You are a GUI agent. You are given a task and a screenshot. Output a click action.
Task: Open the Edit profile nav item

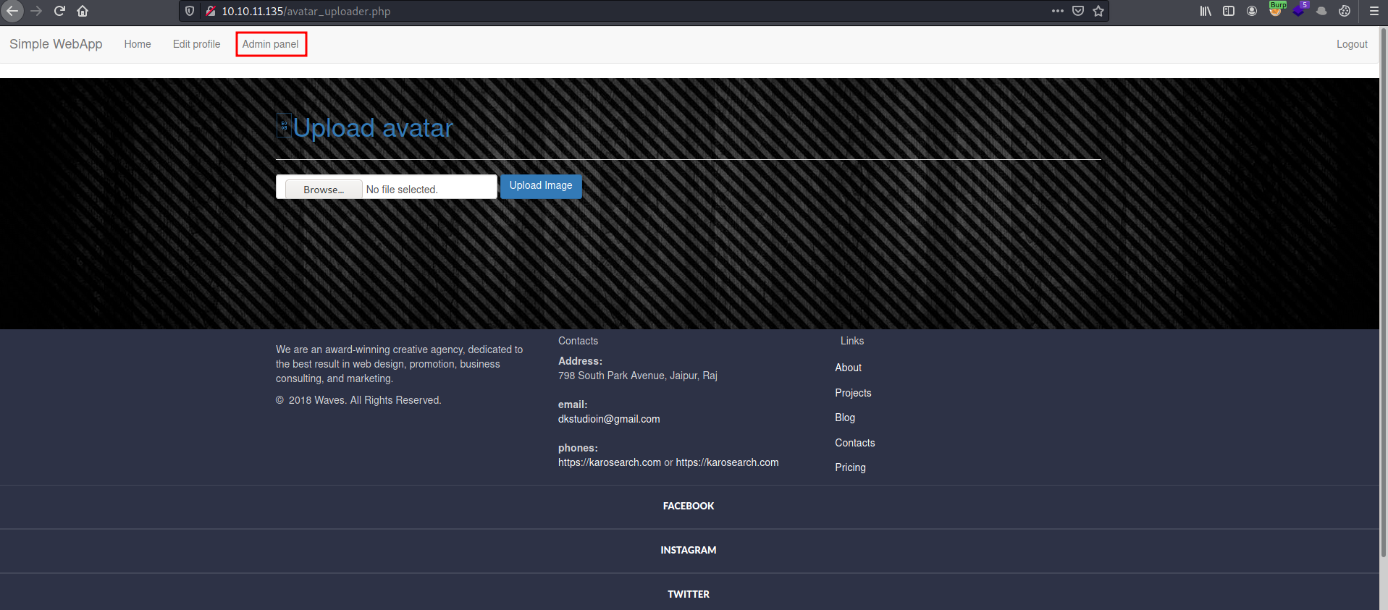click(x=196, y=44)
